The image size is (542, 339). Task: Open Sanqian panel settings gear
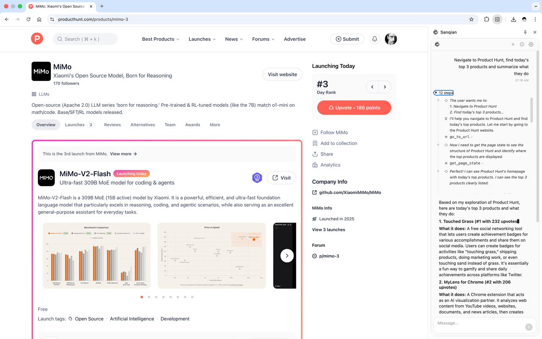click(x=531, y=44)
